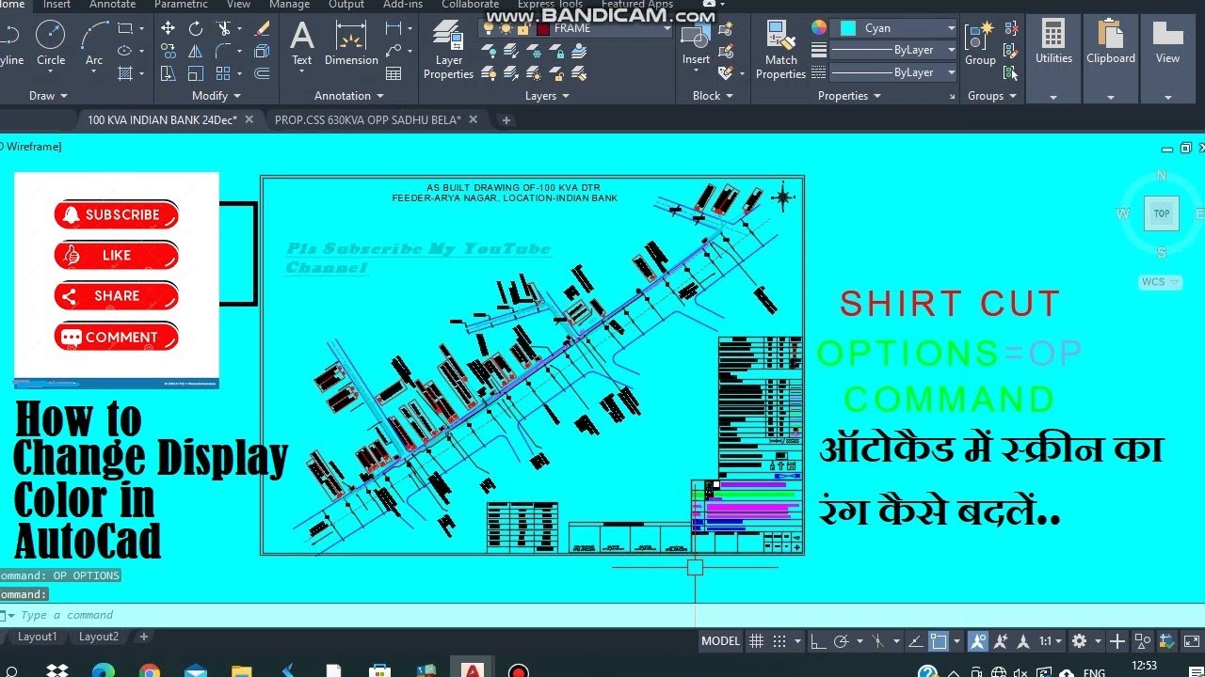1205x677 pixels.
Task: Select the Copy tool in Modify panel
Action: 168,51
